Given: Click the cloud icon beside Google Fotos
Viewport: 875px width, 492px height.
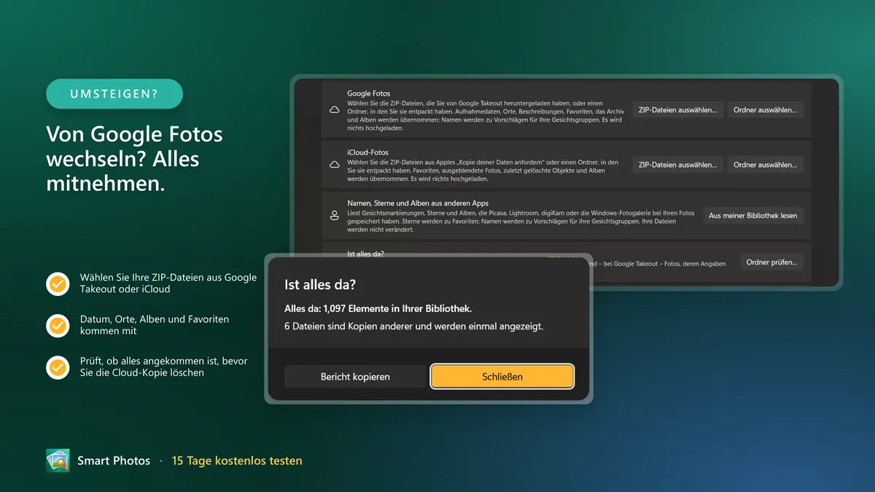Looking at the screenshot, I should coord(335,110).
